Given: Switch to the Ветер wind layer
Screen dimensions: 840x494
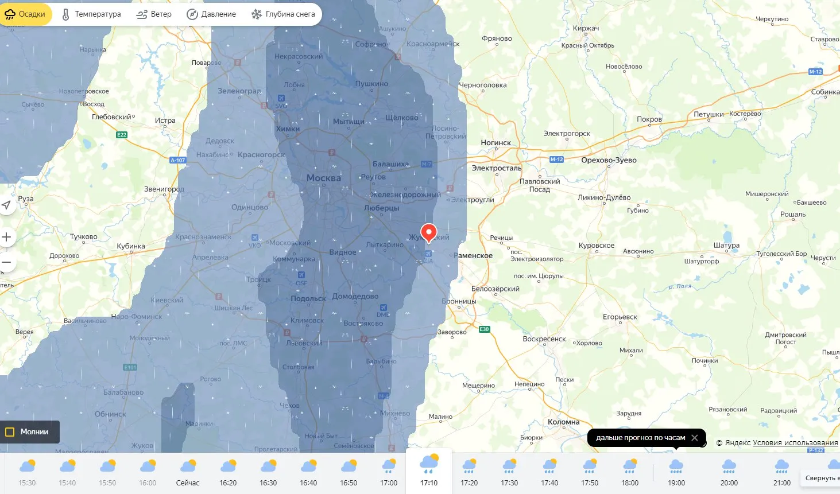Looking at the screenshot, I should 154,14.
